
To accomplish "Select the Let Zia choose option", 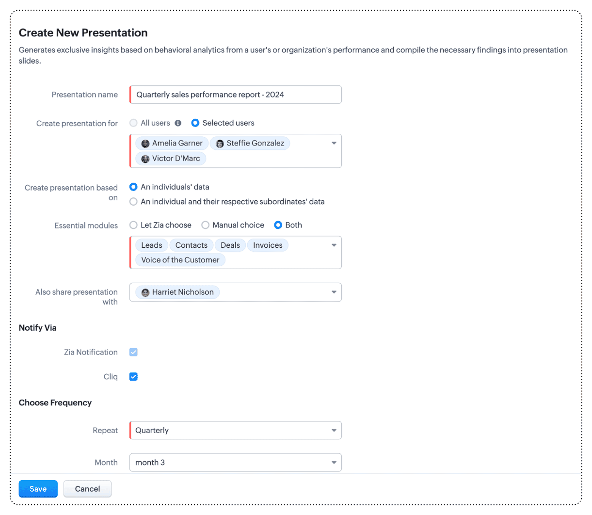I will (133, 225).
